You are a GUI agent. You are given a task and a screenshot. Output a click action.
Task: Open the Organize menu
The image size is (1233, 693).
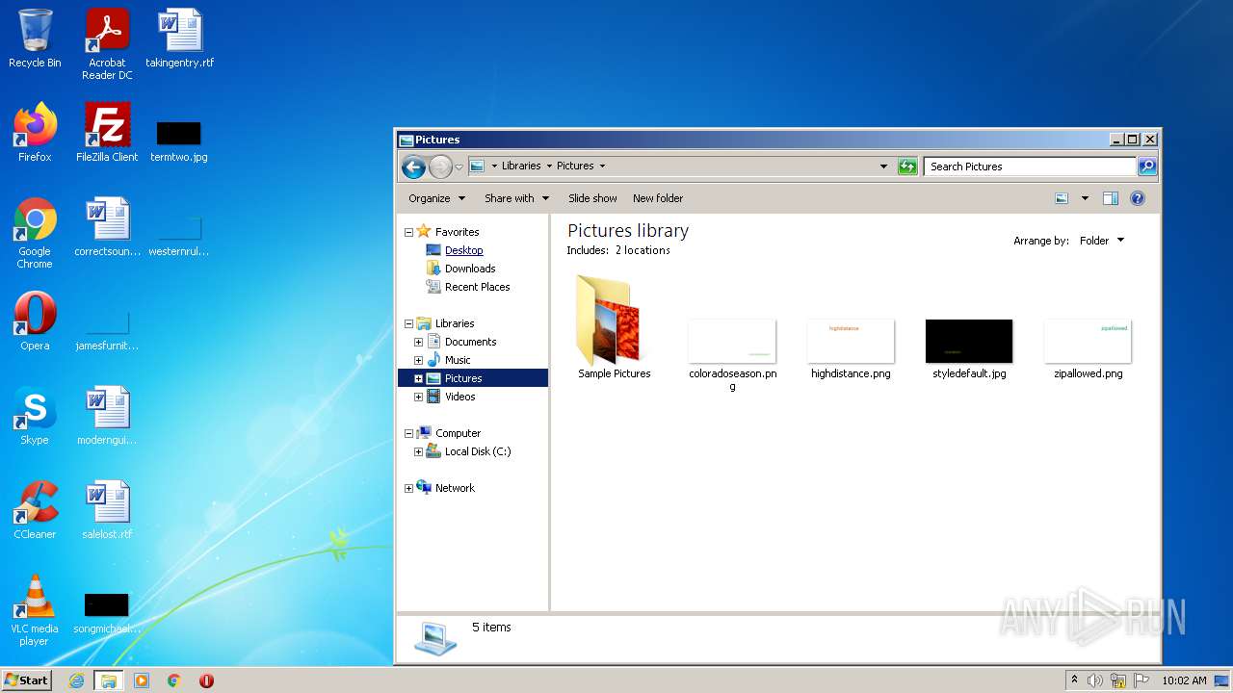click(x=436, y=198)
